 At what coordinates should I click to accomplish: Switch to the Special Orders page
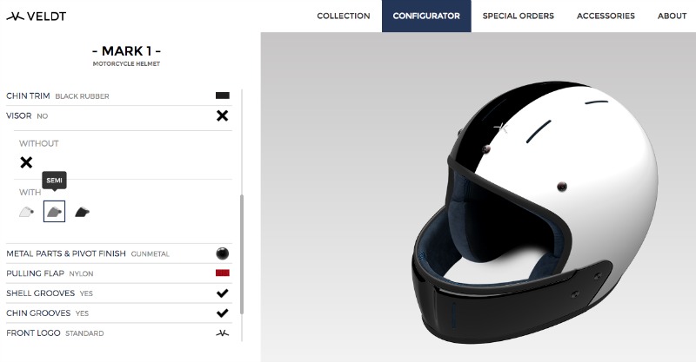(x=518, y=16)
